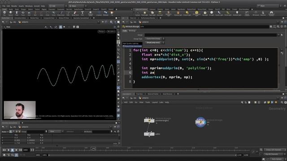Open the Bindings tab of Attribute Wrangle
This screenshot has width=287, height=161.
click(x=132, y=31)
